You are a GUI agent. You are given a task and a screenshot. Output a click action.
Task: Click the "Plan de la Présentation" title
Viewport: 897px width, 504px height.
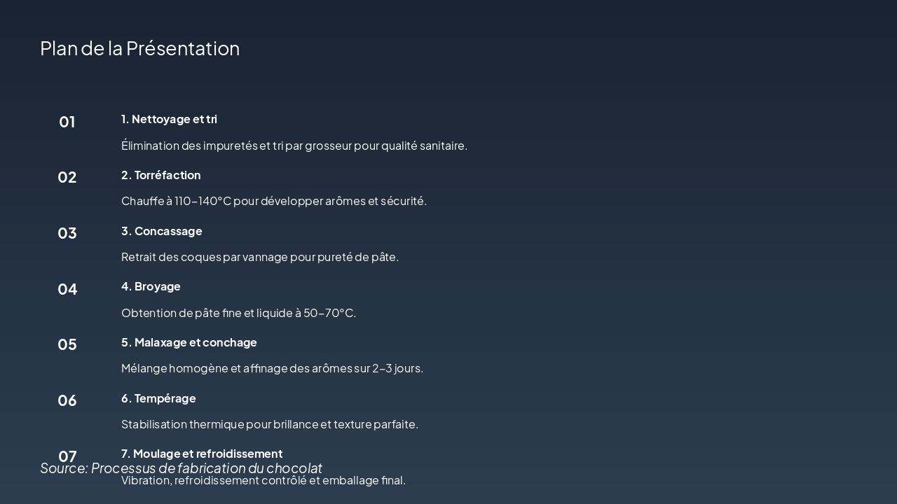click(x=139, y=48)
